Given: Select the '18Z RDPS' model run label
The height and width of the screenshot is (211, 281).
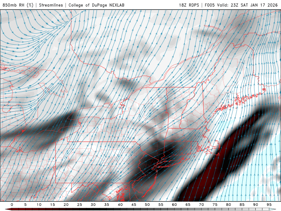Looking at the screenshot, I should [x=189, y=5].
